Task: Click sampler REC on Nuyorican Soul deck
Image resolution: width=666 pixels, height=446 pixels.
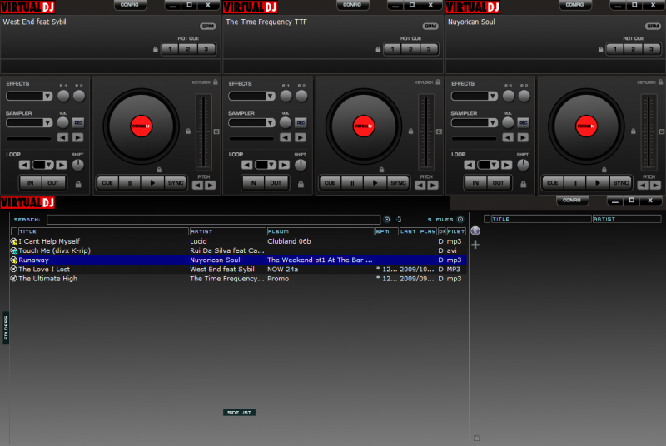Action: click(524, 123)
